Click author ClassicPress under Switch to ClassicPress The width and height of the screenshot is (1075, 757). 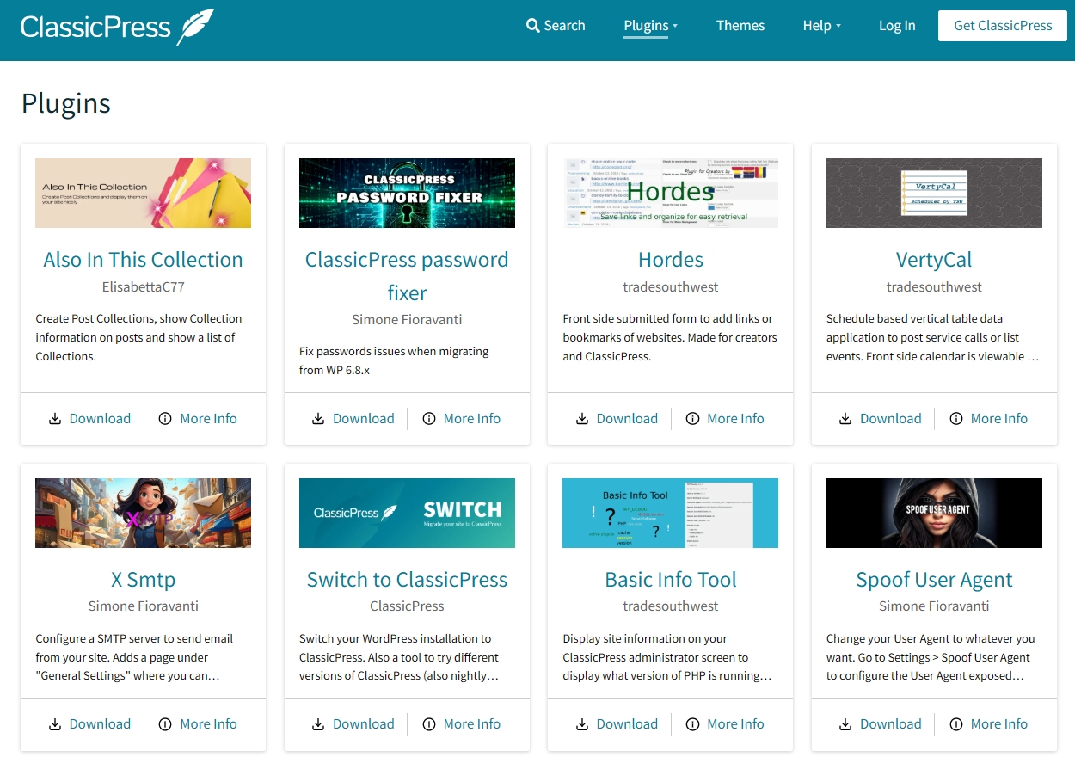click(407, 606)
